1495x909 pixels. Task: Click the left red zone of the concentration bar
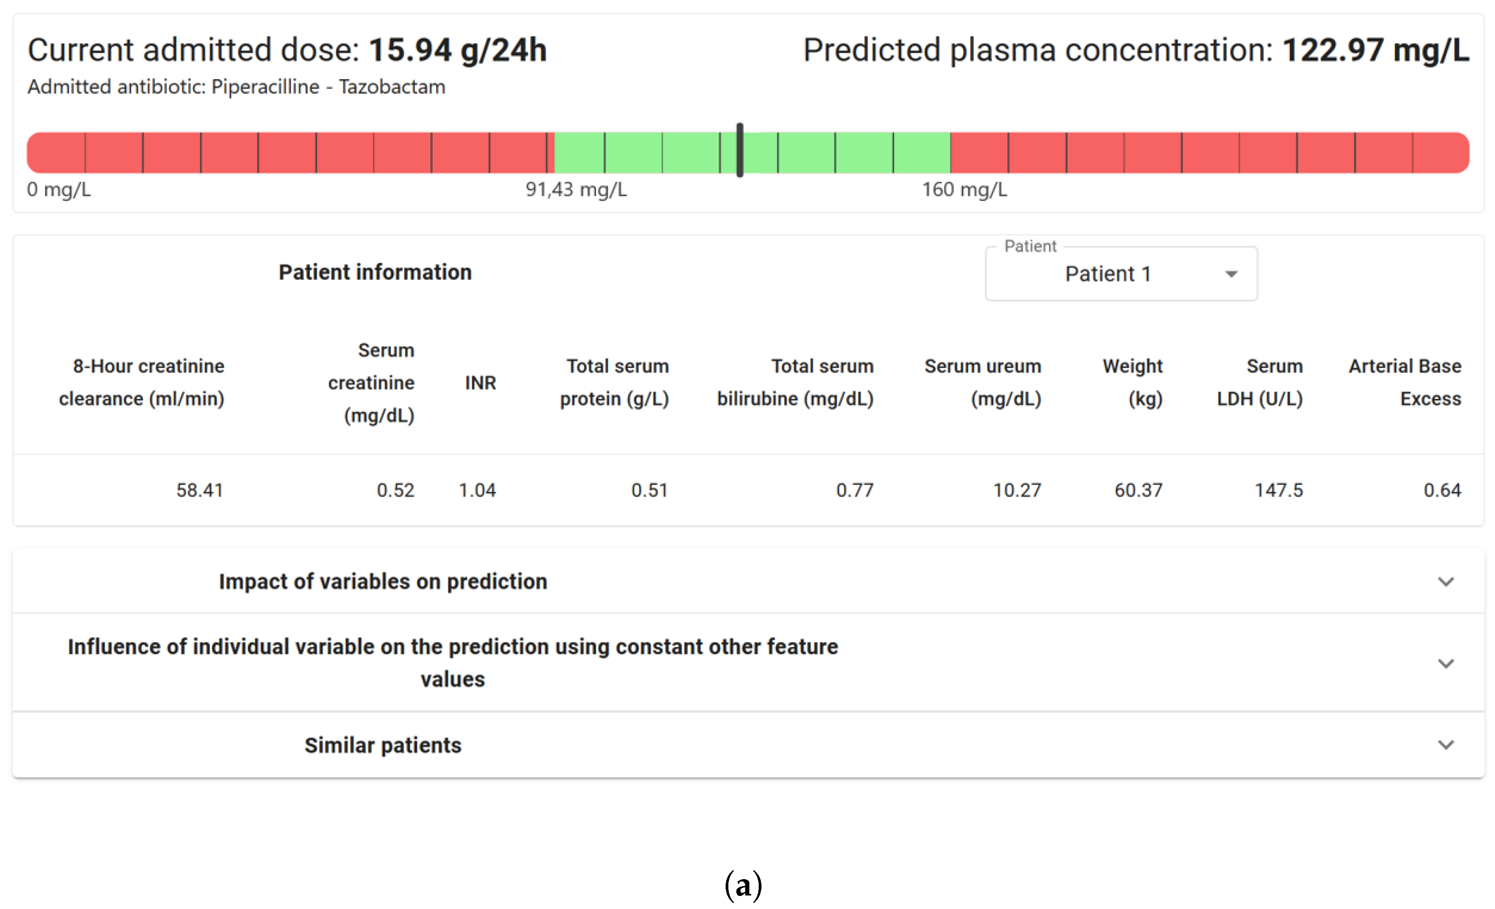click(285, 153)
